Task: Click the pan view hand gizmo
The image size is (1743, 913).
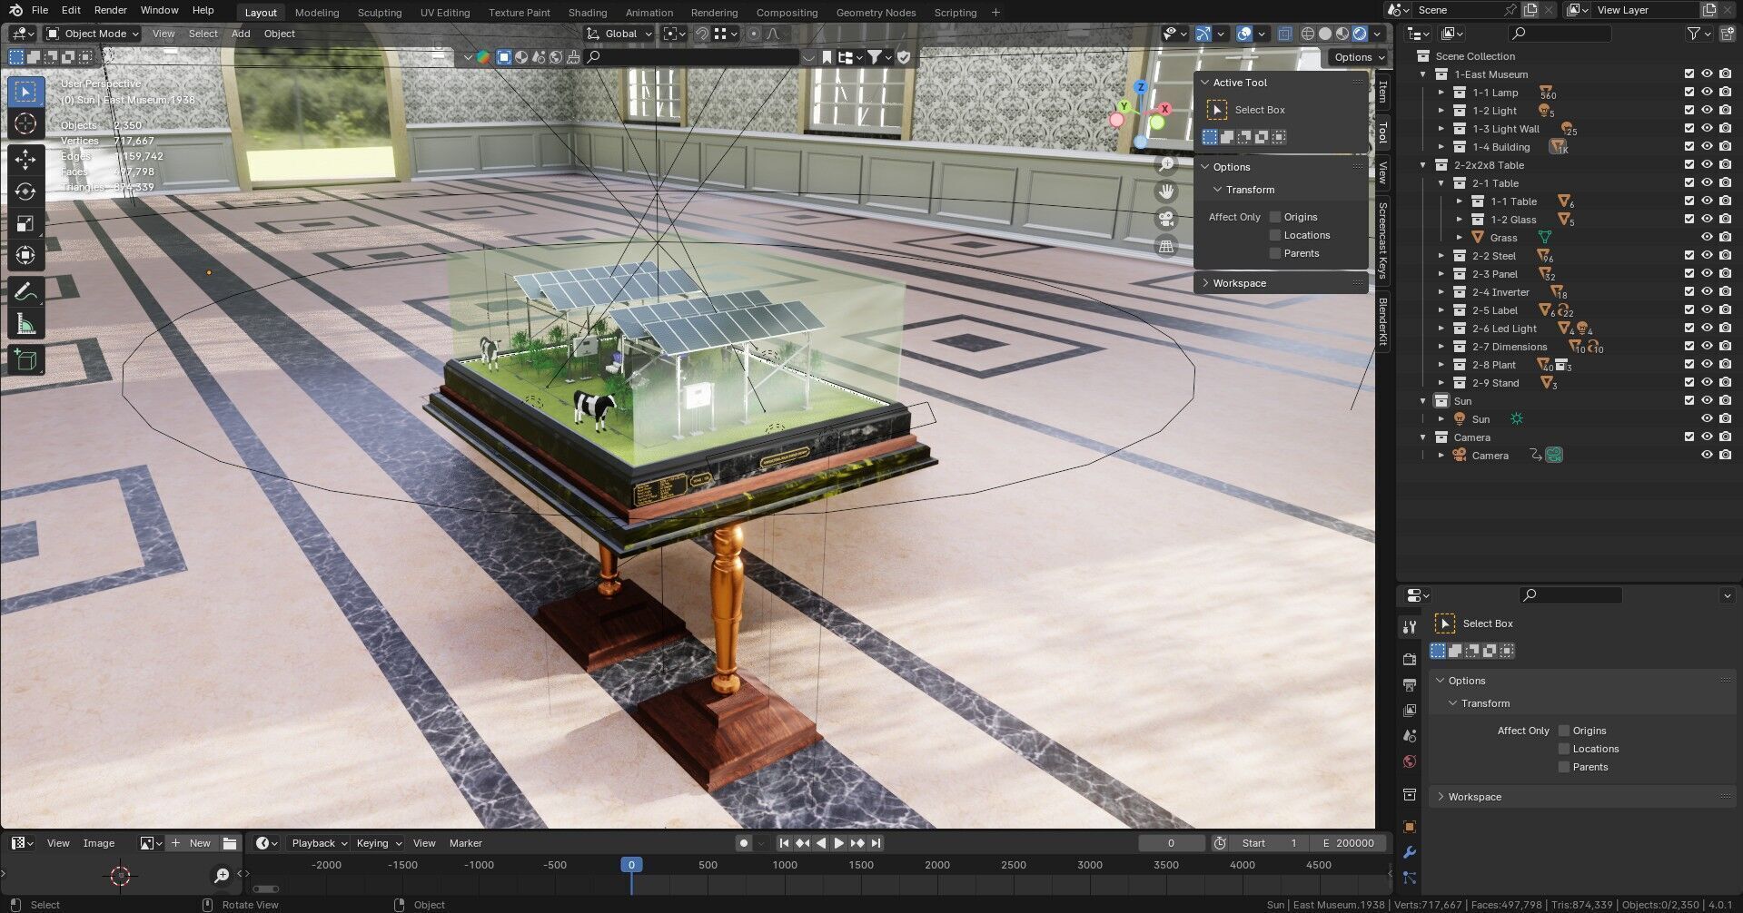Action: (x=1166, y=191)
